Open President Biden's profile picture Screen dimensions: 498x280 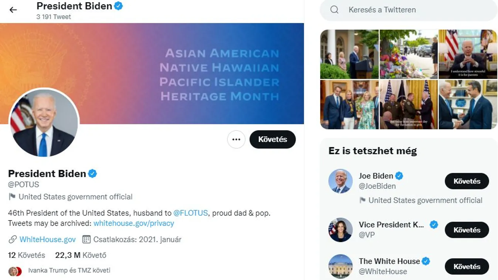[x=44, y=123]
